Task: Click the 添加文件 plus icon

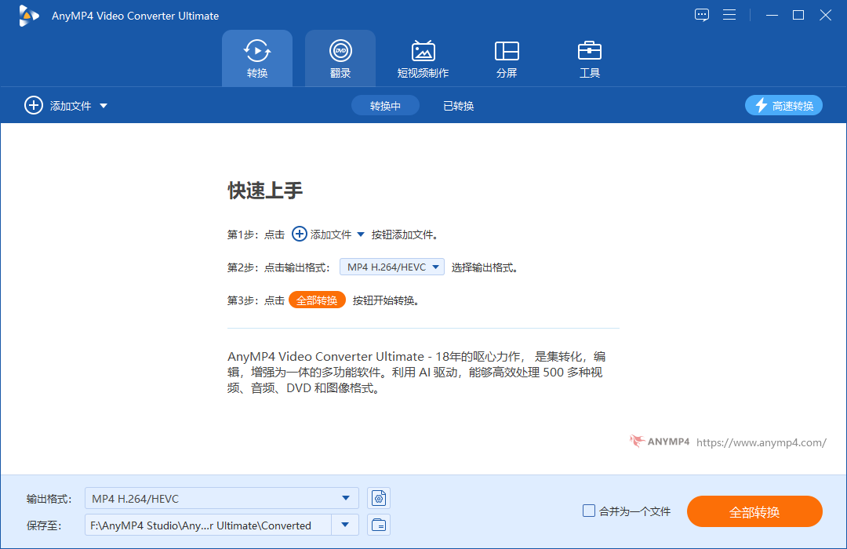Action: [34, 105]
